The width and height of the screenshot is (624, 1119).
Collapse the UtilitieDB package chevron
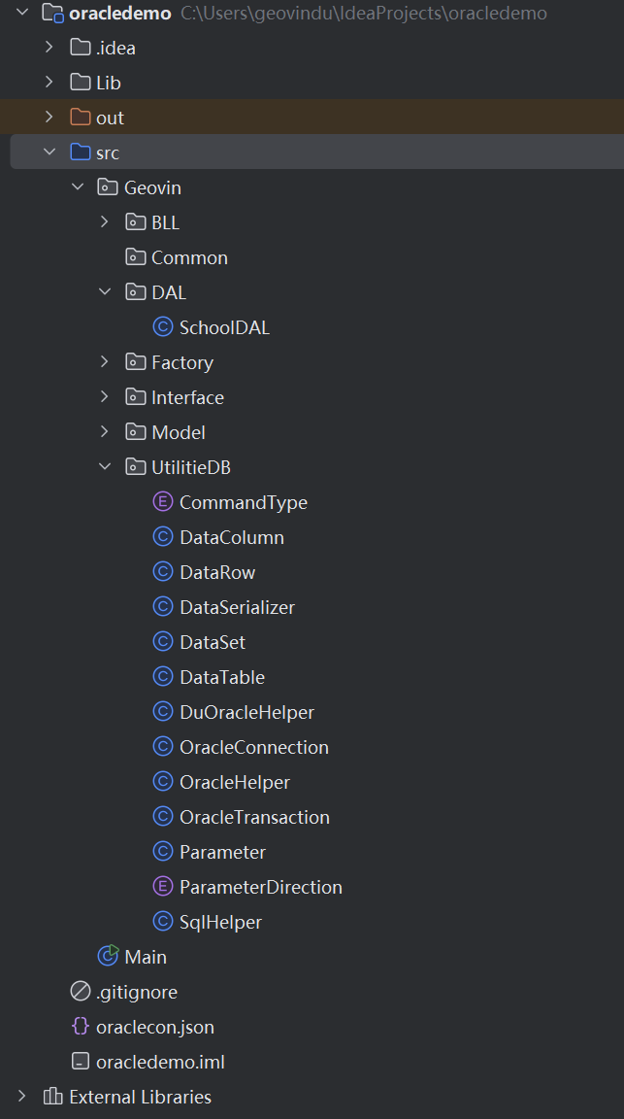(x=105, y=467)
